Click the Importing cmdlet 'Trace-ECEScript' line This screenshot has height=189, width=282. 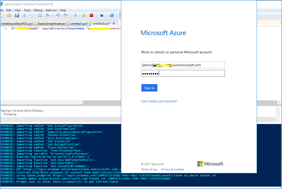(39, 148)
